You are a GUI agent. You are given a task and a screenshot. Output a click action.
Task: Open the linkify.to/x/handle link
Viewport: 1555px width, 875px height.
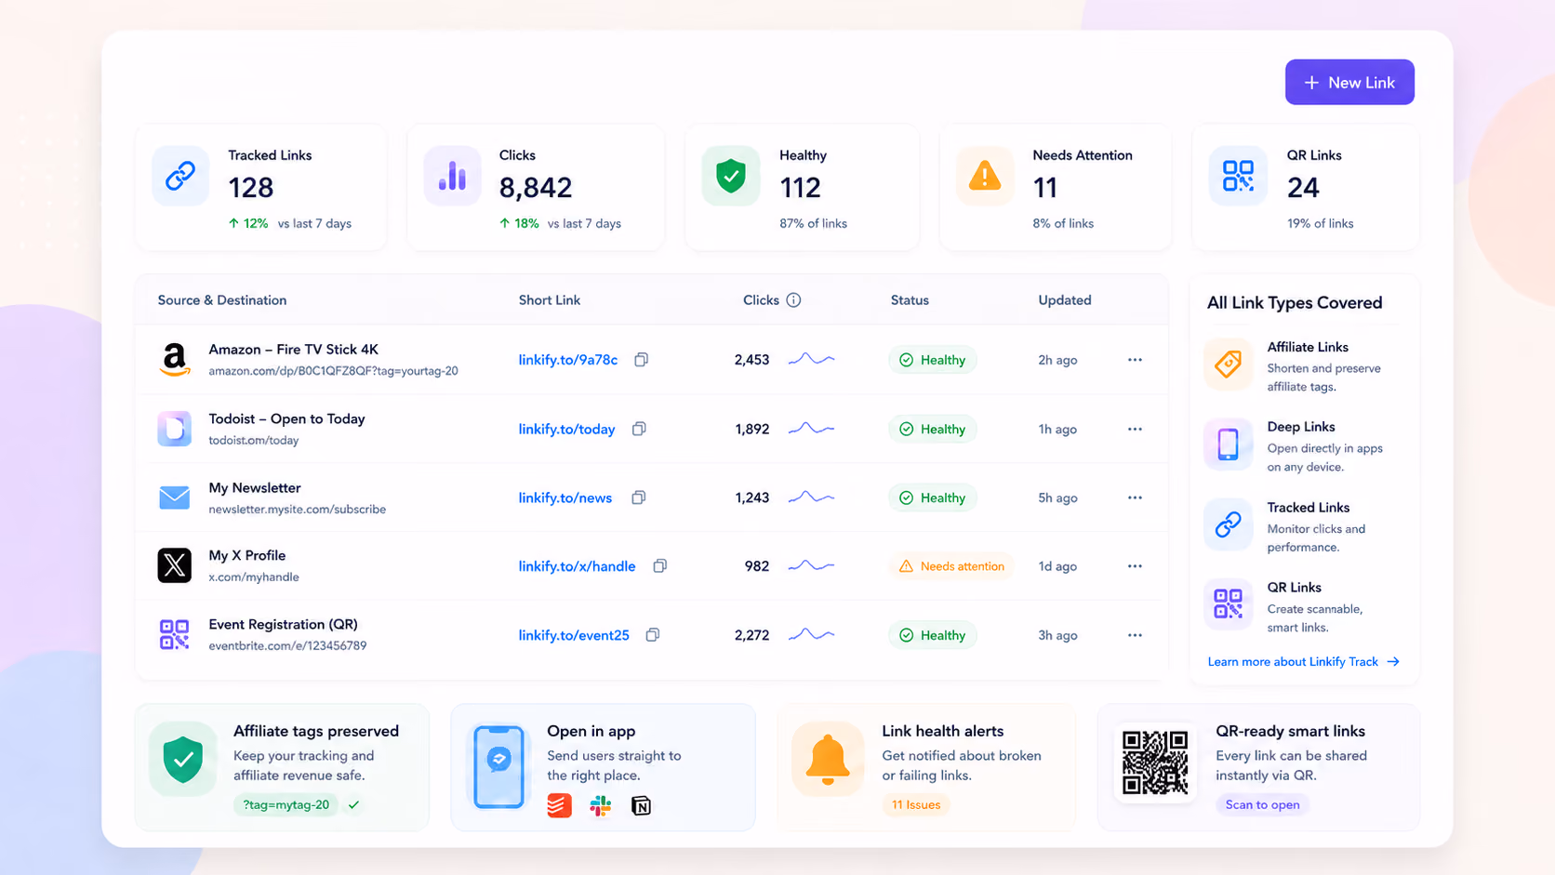pyautogui.click(x=577, y=565)
